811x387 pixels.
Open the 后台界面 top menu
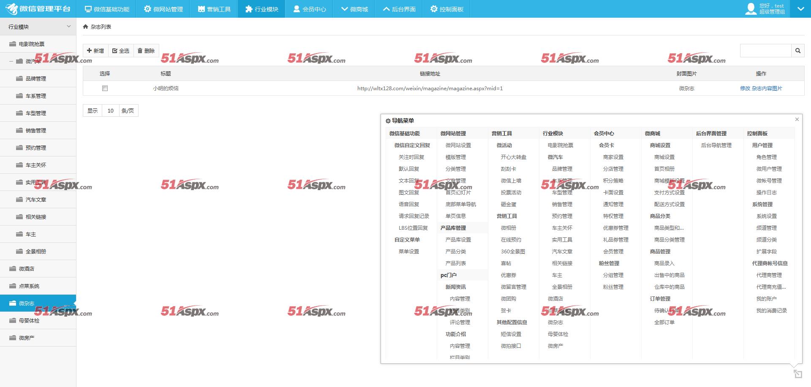tap(399, 9)
